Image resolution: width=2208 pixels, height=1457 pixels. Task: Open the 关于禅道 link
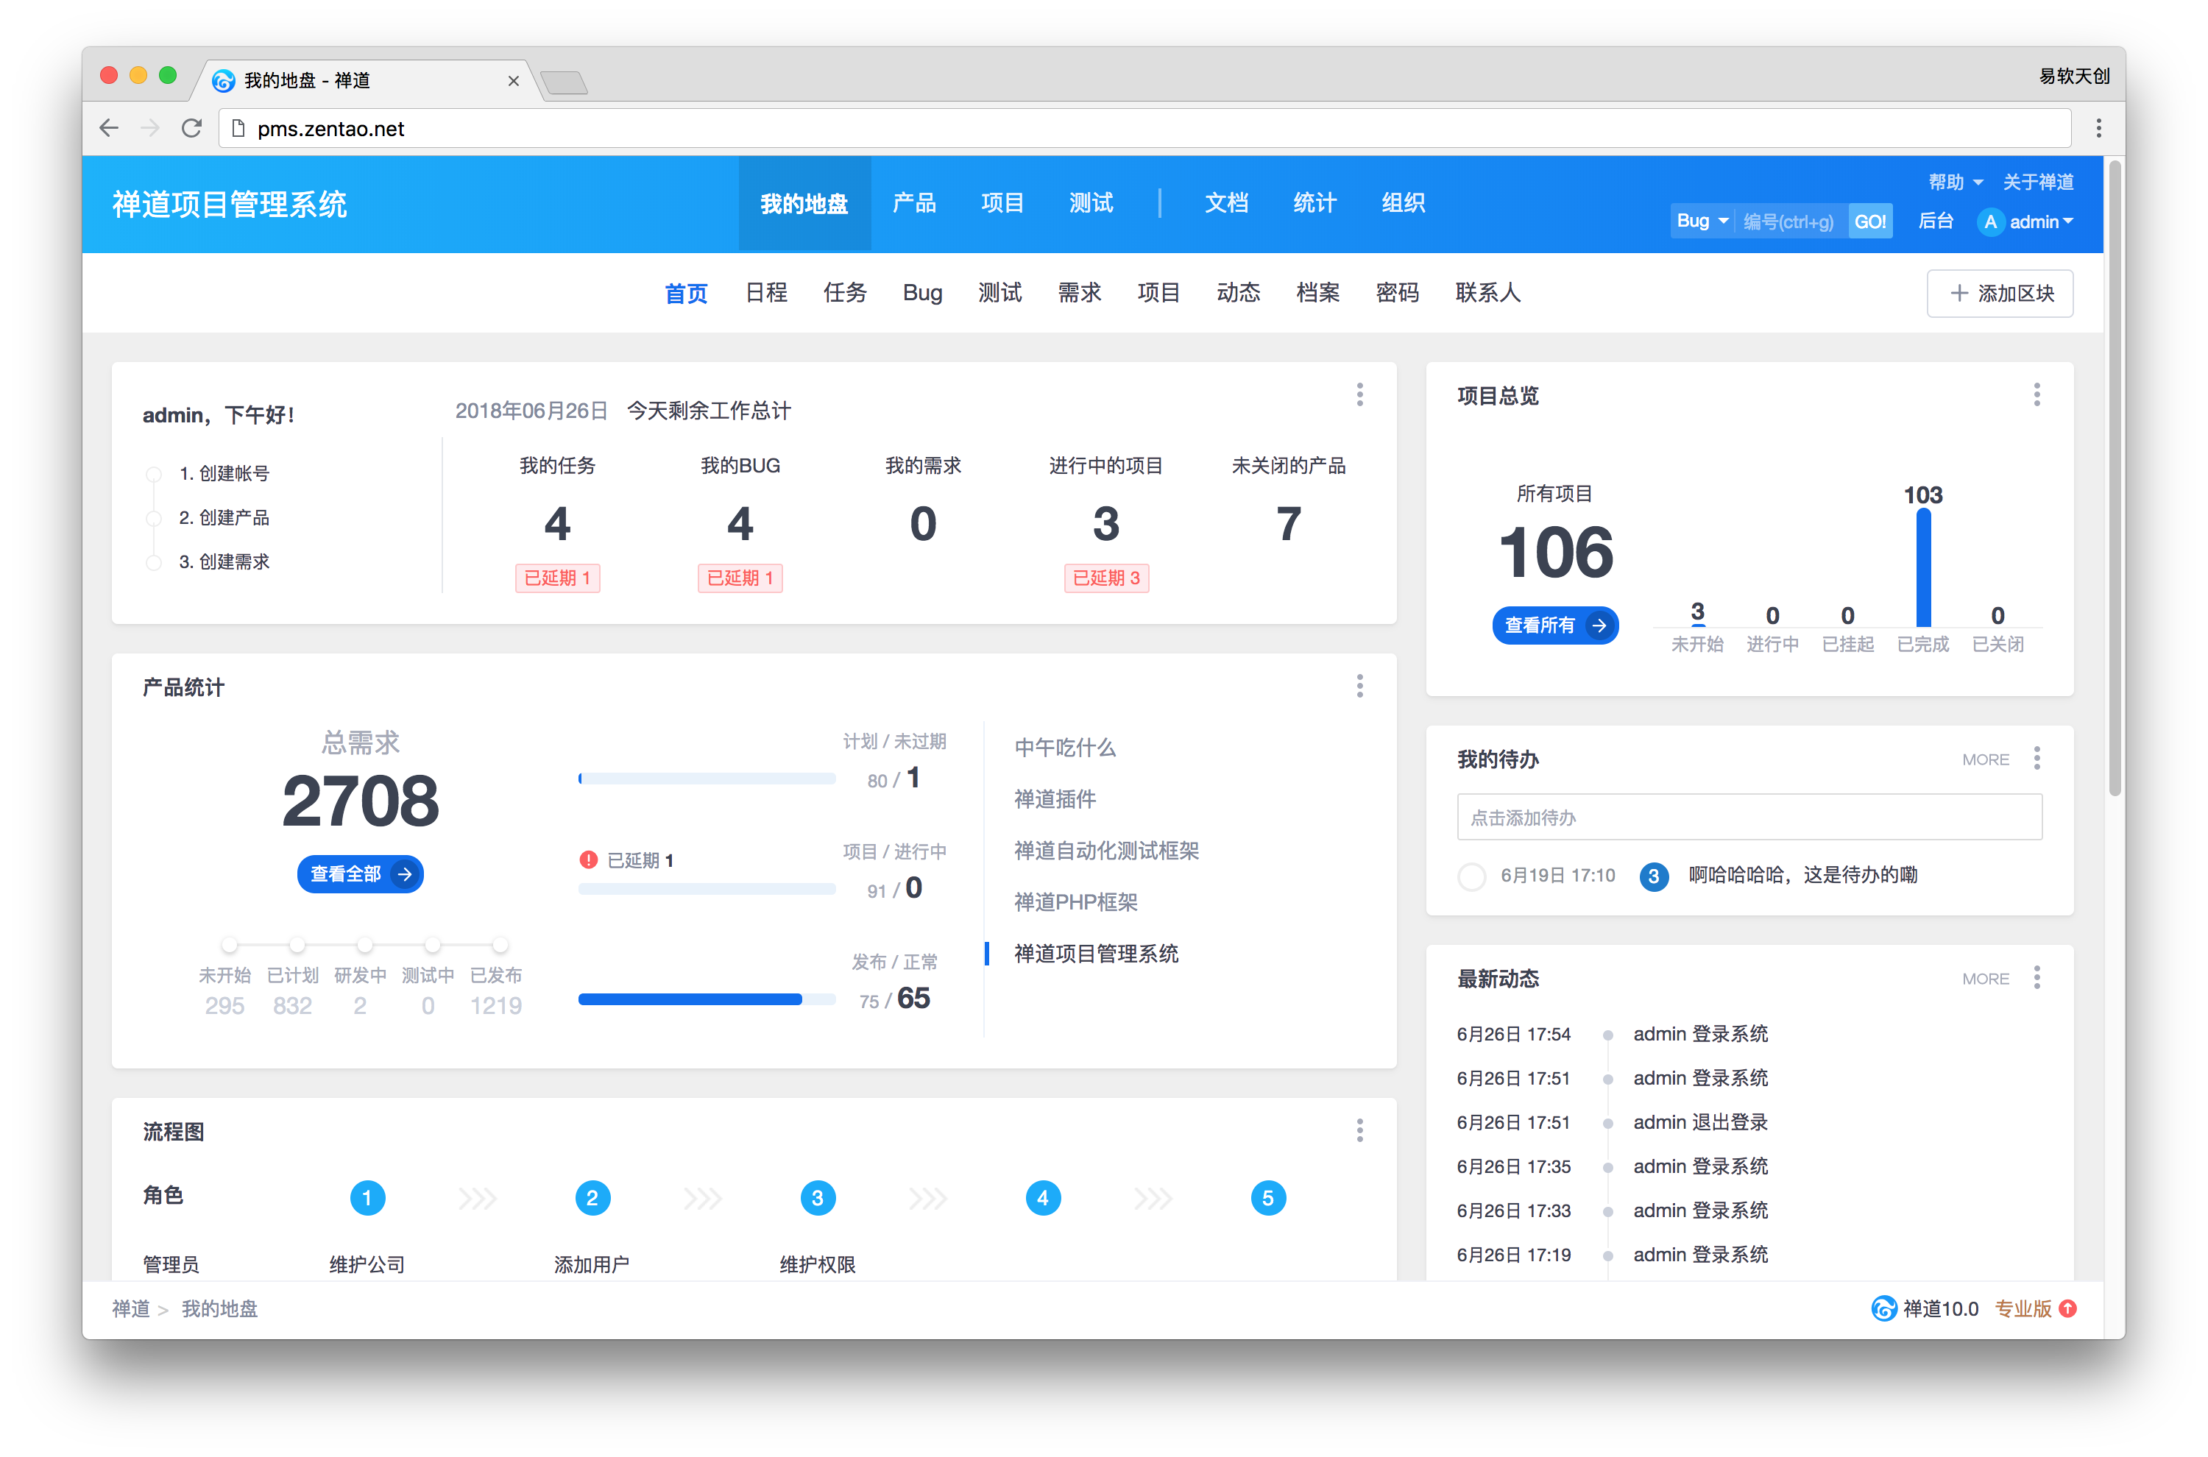tap(2038, 182)
